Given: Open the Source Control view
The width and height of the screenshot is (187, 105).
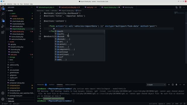Looking at the screenshot, I should (x=3, y=20).
